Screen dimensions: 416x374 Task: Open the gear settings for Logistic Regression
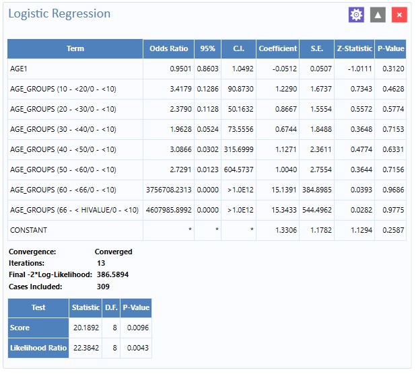click(356, 15)
